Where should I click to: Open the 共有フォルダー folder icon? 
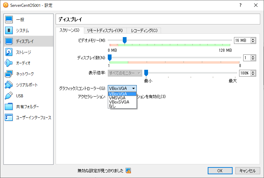tap(9, 107)
